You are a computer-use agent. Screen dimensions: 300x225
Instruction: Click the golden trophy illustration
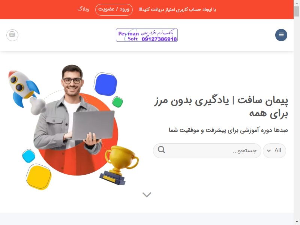point(119,165)
